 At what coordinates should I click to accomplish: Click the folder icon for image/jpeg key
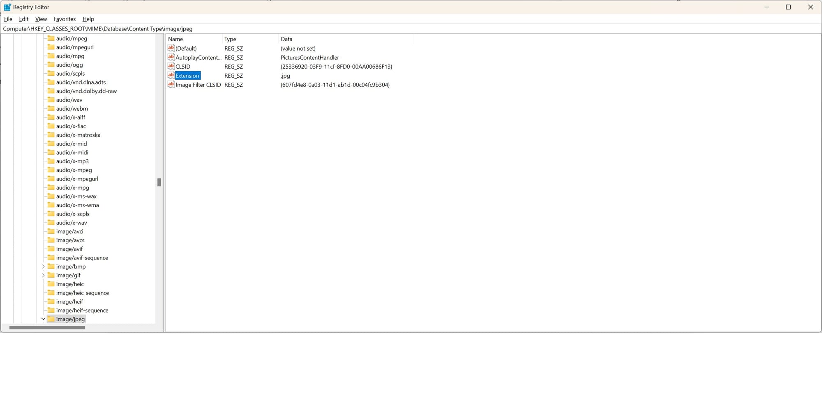51,319
